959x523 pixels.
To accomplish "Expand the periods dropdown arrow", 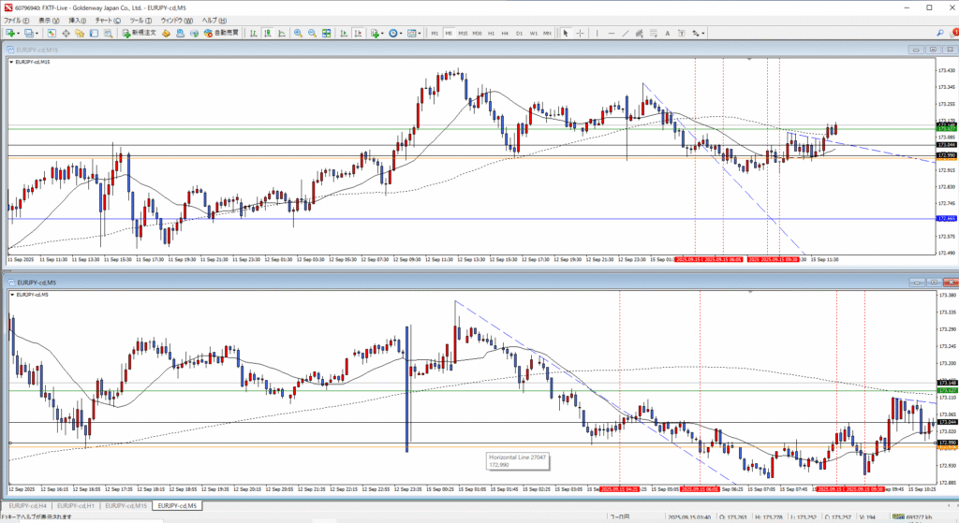I will (x=401, y=33).
